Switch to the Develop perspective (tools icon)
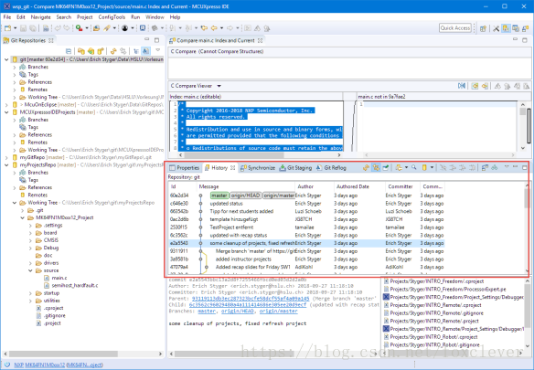The height and width of the screenshot is (370, 534). point(497,28)
